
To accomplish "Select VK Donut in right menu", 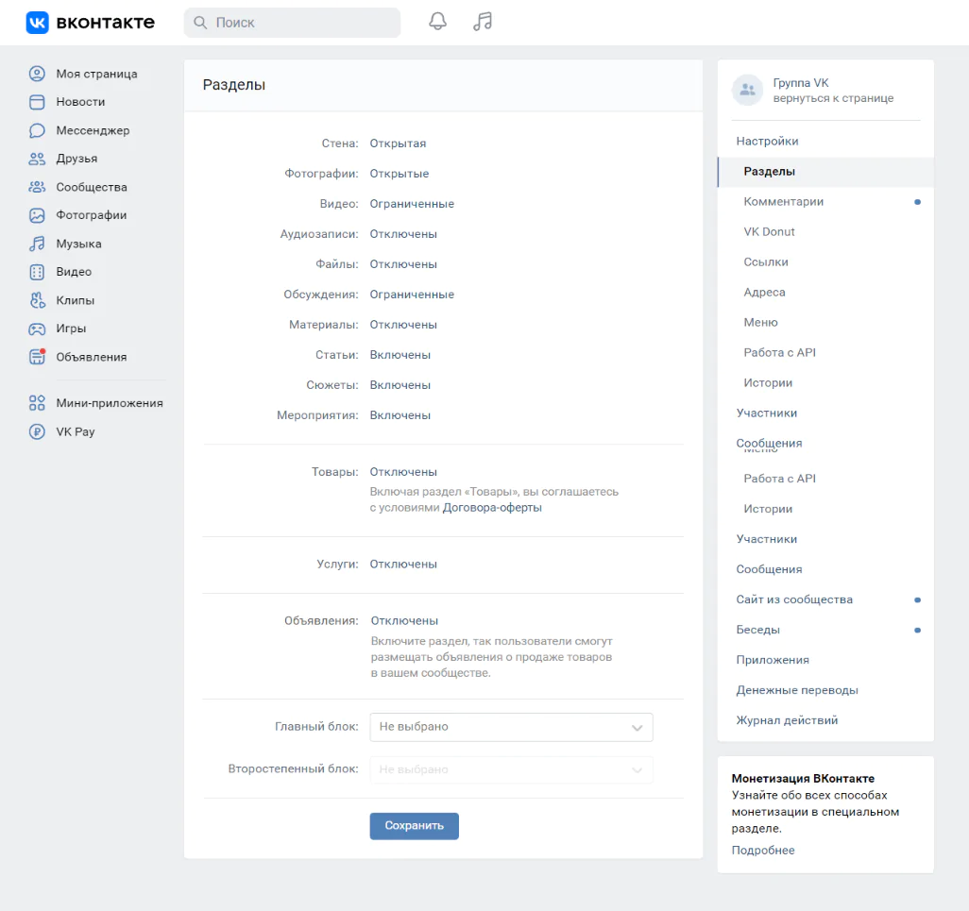I will [x=769, y=232].
